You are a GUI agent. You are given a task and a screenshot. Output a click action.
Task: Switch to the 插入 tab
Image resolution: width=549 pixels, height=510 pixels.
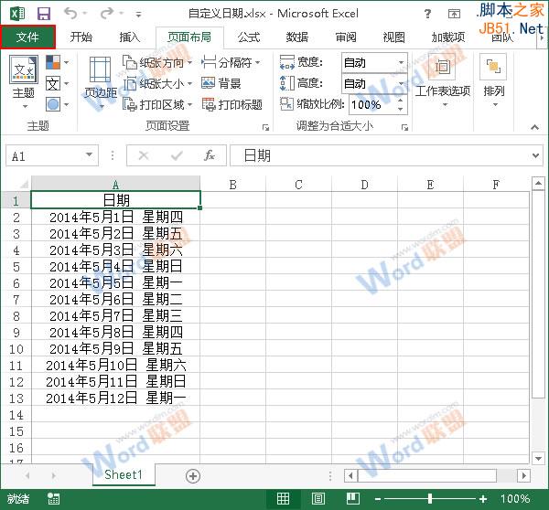[130, 37]
